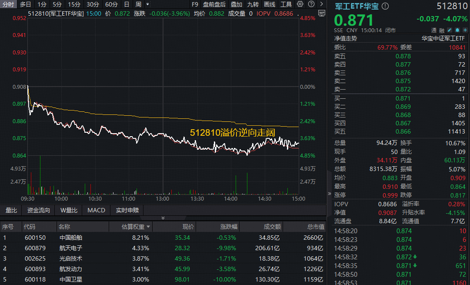This screenshot has height=285, width=470.
Task: Select the MACD indicator tab
Action: 96,210
